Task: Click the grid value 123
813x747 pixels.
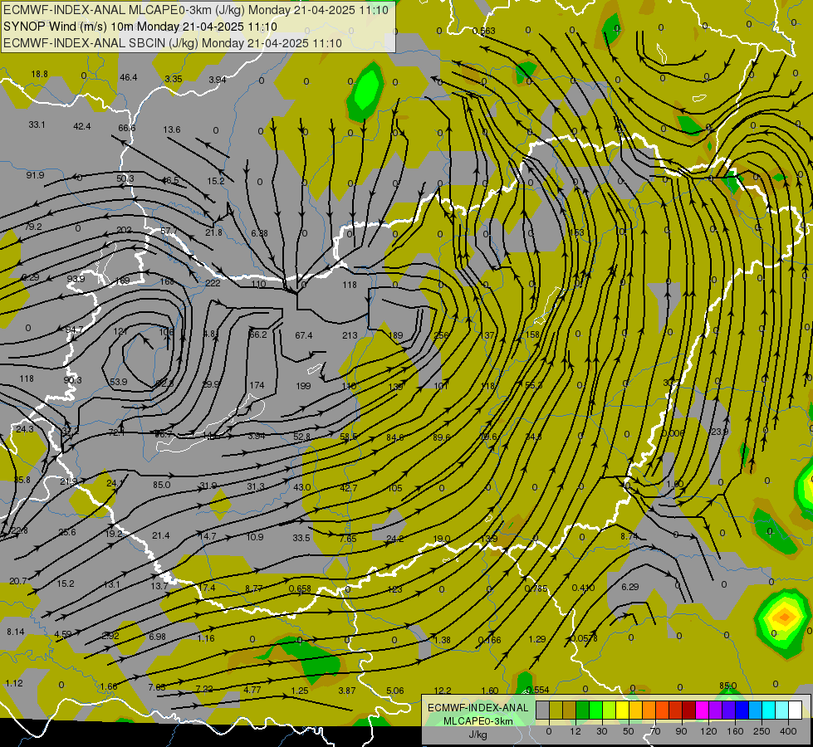Action: click(394, 589)
